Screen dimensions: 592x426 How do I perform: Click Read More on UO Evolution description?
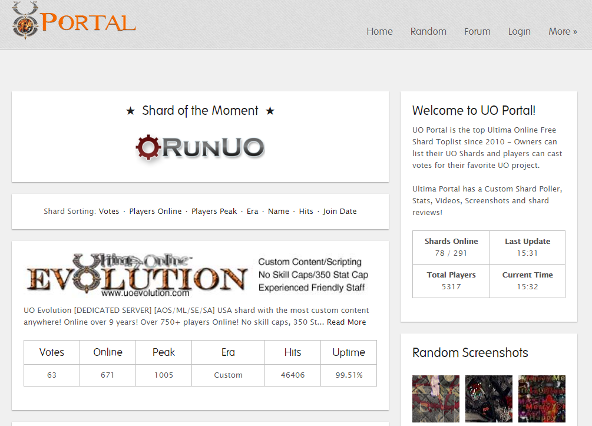pos(346,322)
